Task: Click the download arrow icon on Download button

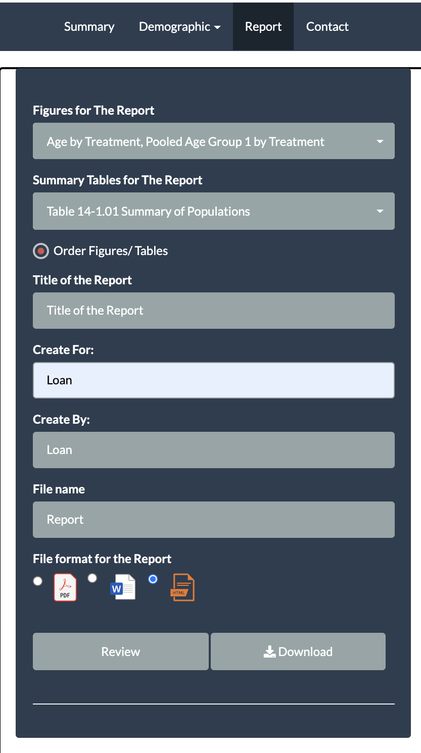Action: (269, 651)
